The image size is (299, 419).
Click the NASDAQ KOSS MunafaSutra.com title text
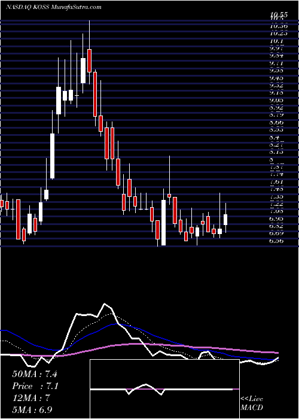(x=53, y=7)
